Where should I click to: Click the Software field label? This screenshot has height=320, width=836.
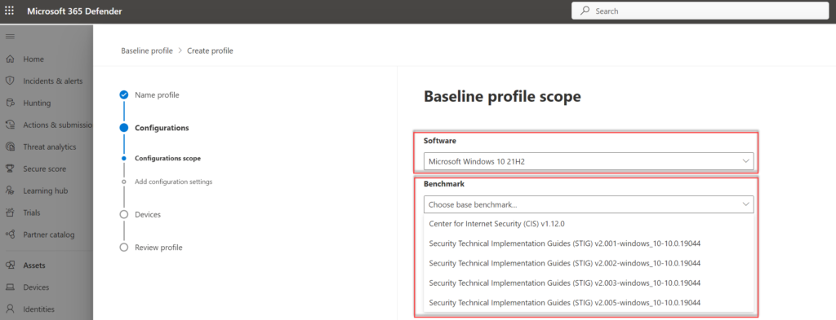tap(440, 141)
